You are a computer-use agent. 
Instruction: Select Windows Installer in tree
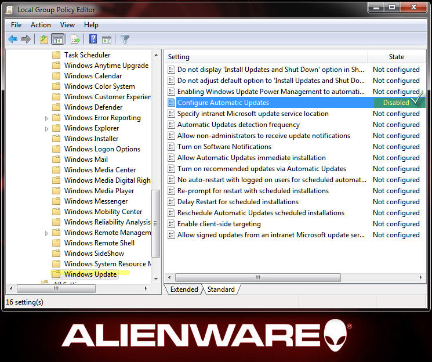91,139
